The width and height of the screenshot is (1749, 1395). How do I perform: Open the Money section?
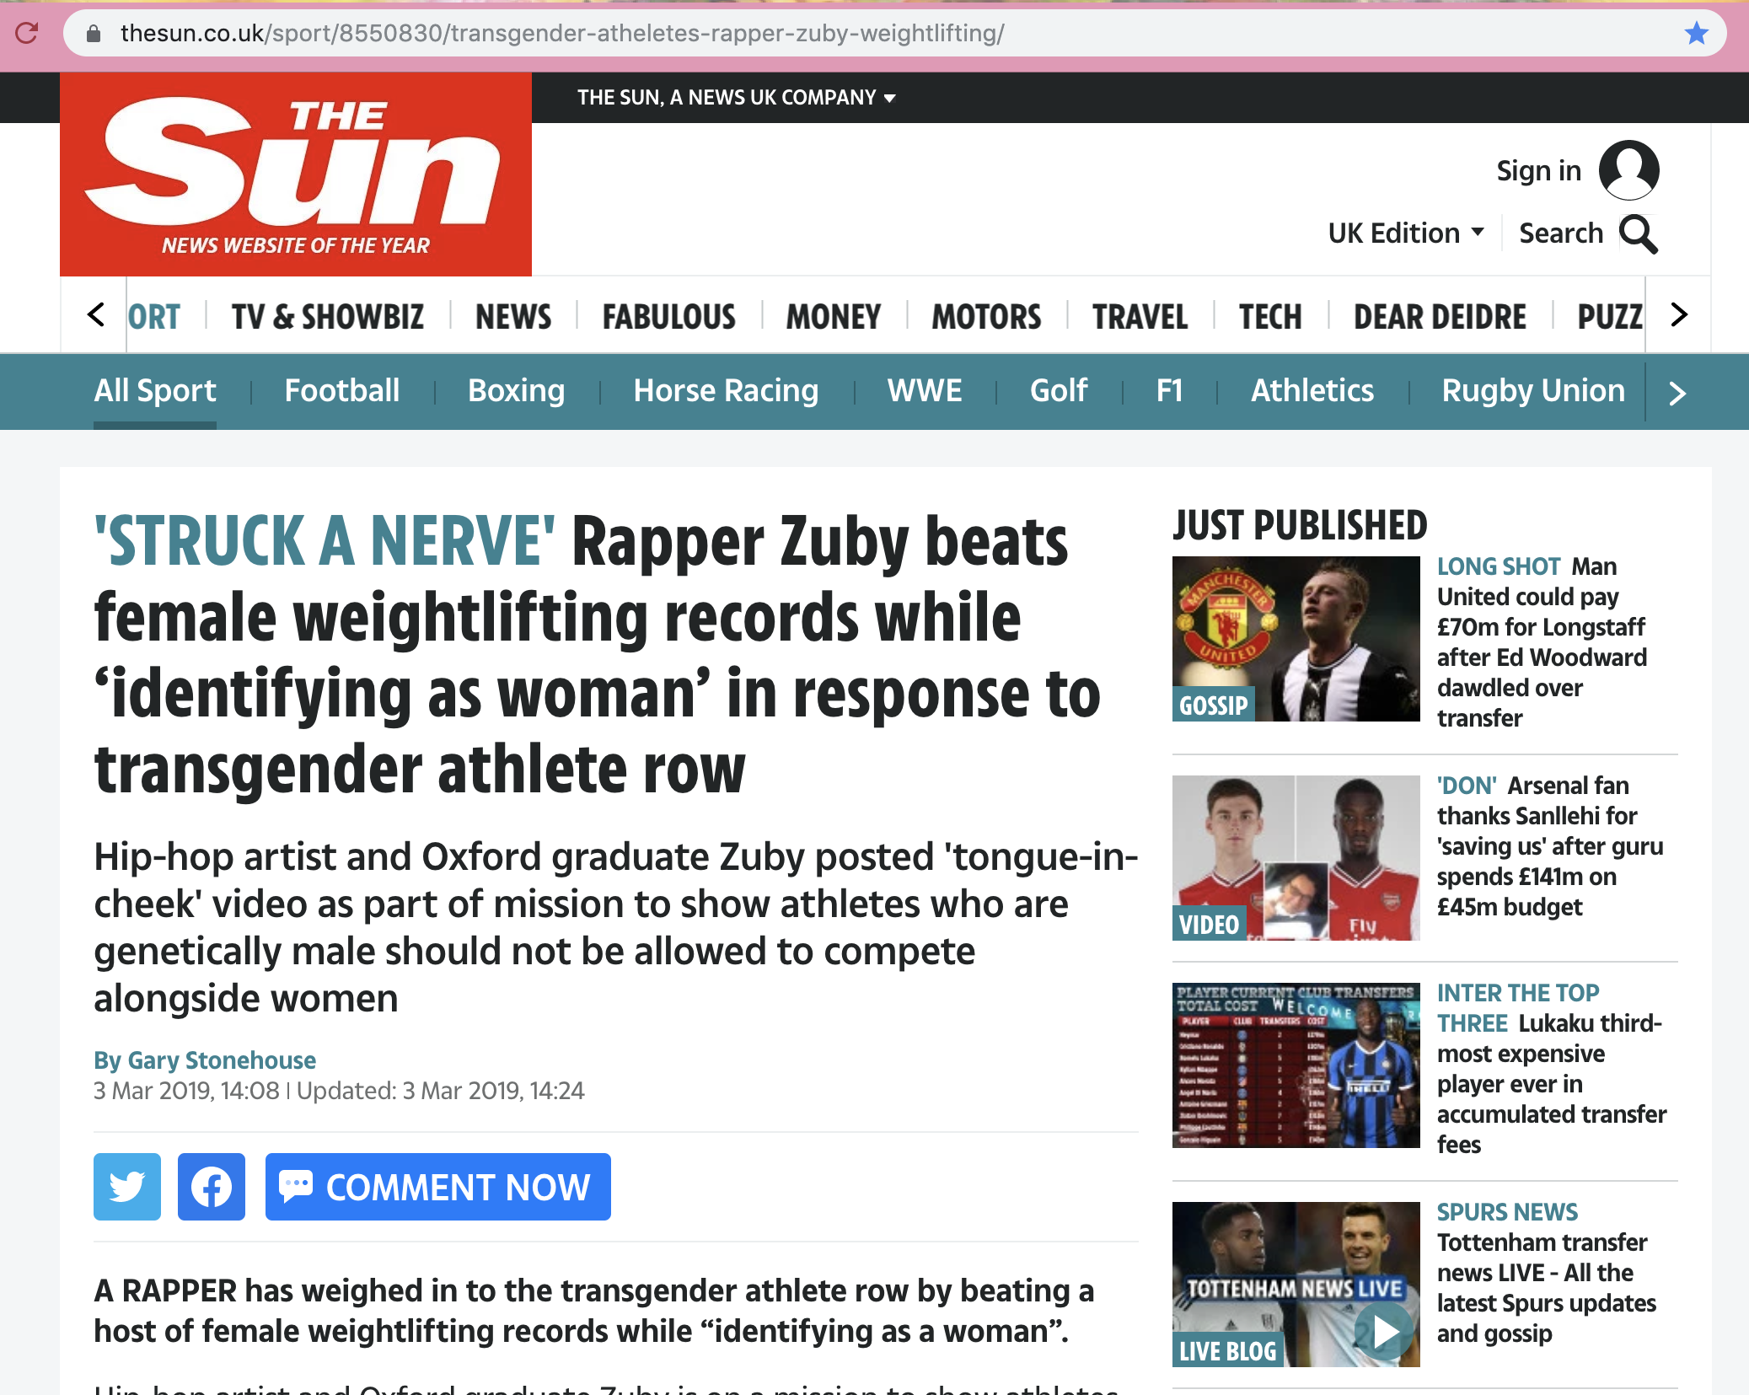tap(834, 317)
